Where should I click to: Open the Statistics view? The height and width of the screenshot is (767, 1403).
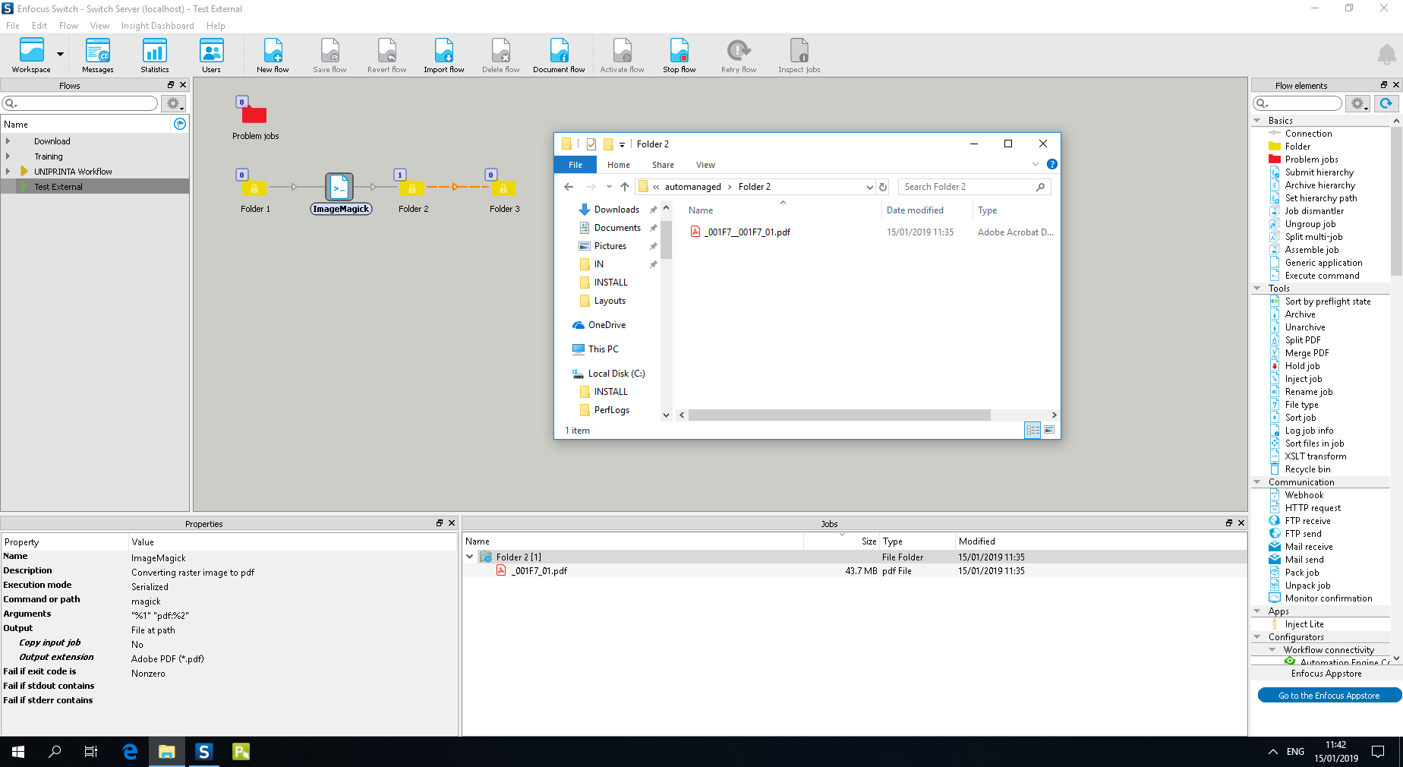click(x=155, y=55)
